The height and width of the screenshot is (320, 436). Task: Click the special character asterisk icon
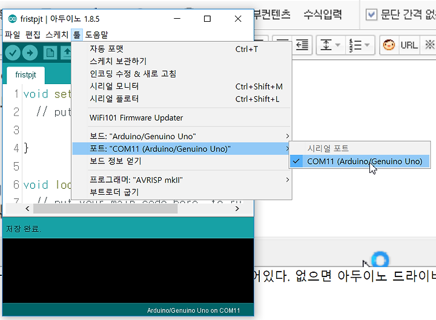point(429,45)
